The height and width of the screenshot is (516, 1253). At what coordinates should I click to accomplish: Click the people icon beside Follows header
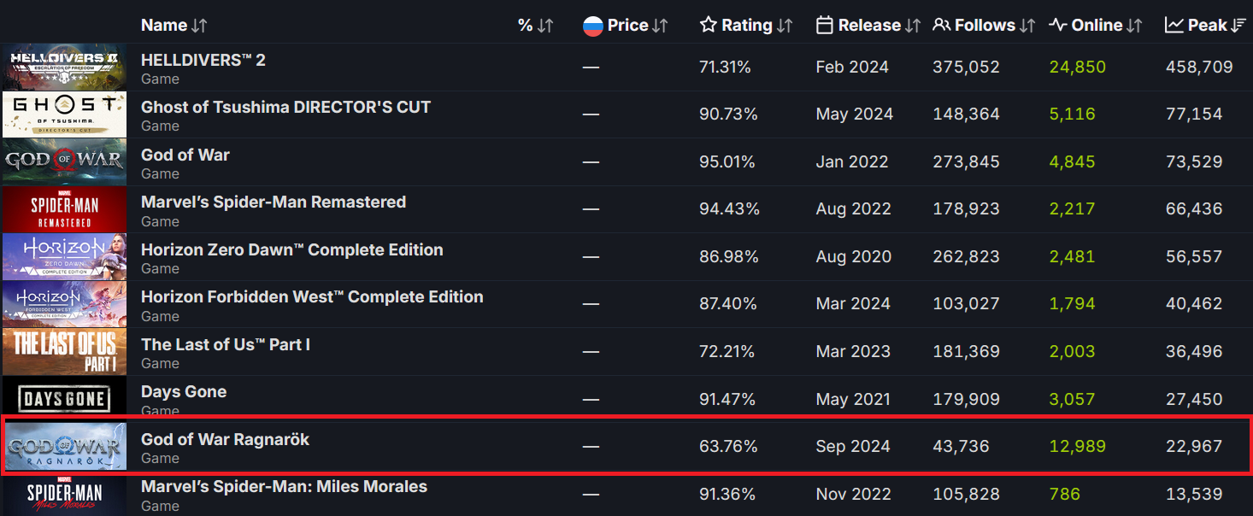(941, 26)
